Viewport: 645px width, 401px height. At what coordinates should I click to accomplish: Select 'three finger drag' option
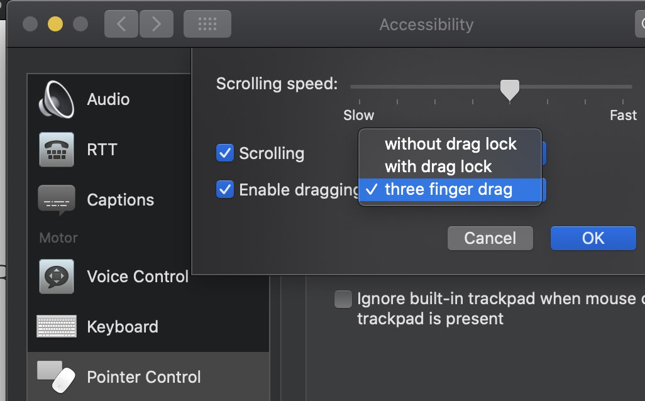coord(448,189)
